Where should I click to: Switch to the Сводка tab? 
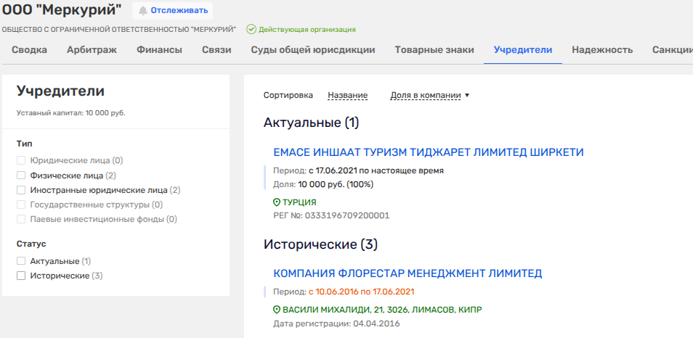point(30,50)
